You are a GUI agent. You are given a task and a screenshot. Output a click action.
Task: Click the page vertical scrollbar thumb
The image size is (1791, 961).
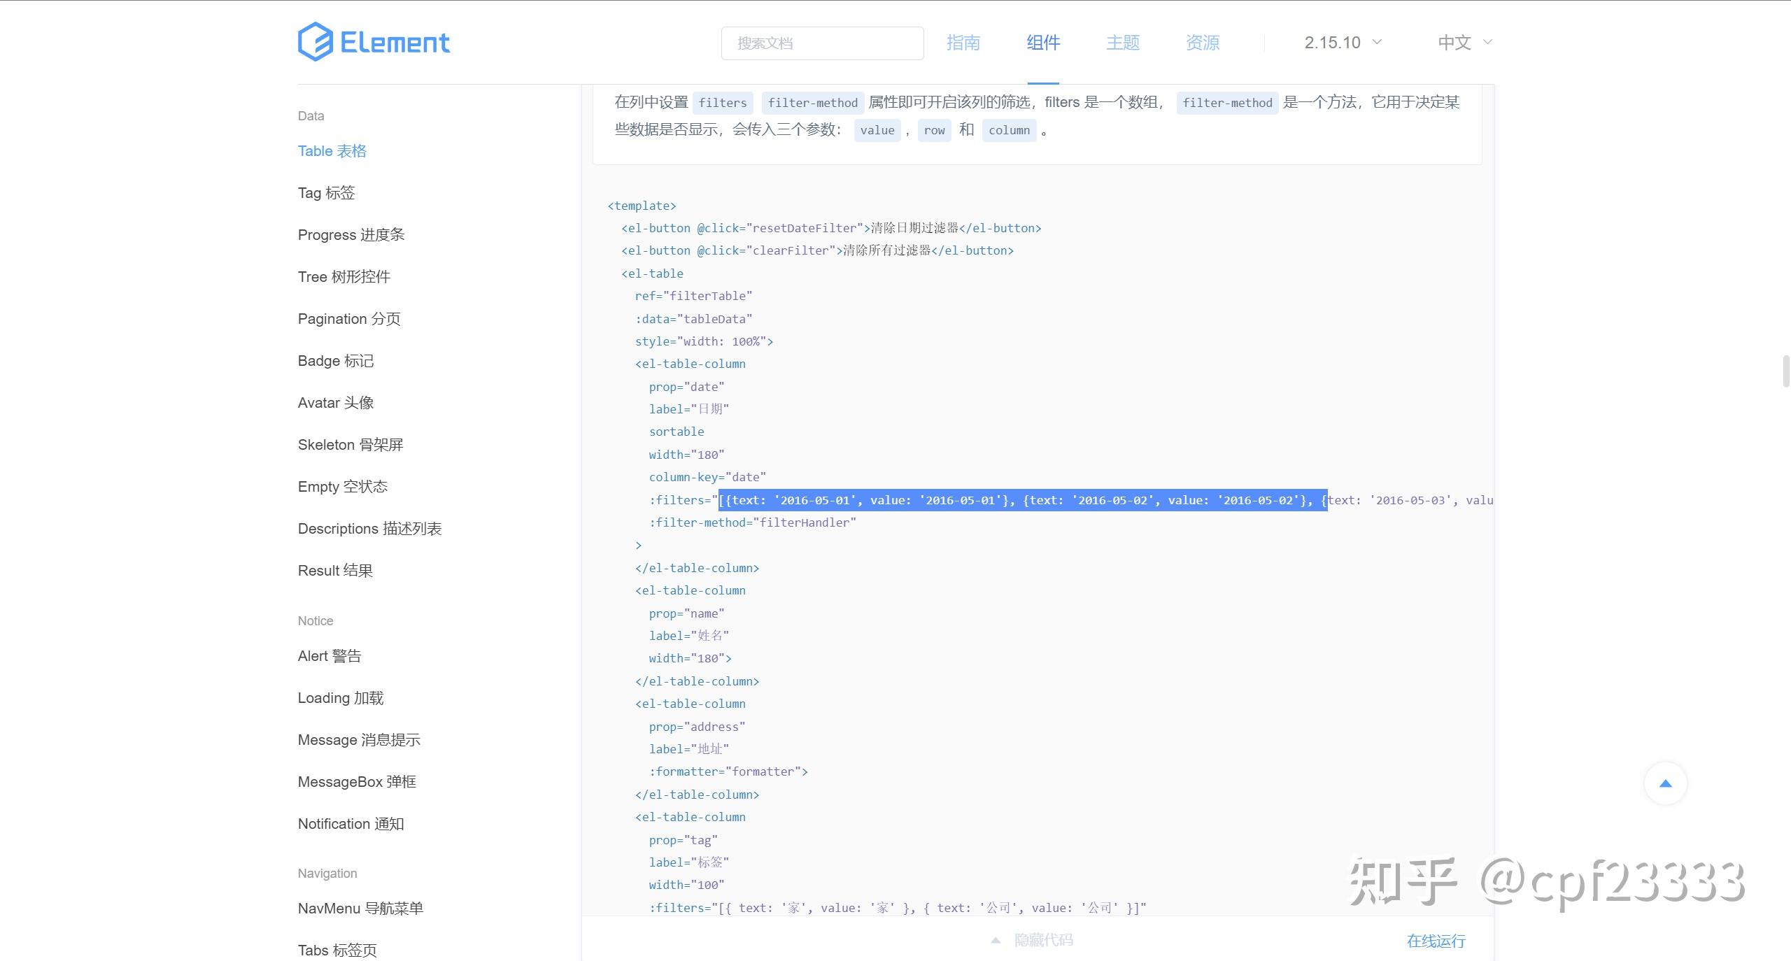(1785, 371)
